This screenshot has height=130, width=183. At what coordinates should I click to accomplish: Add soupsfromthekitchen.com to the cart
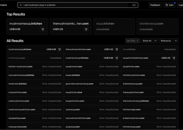tap(174, 58)
